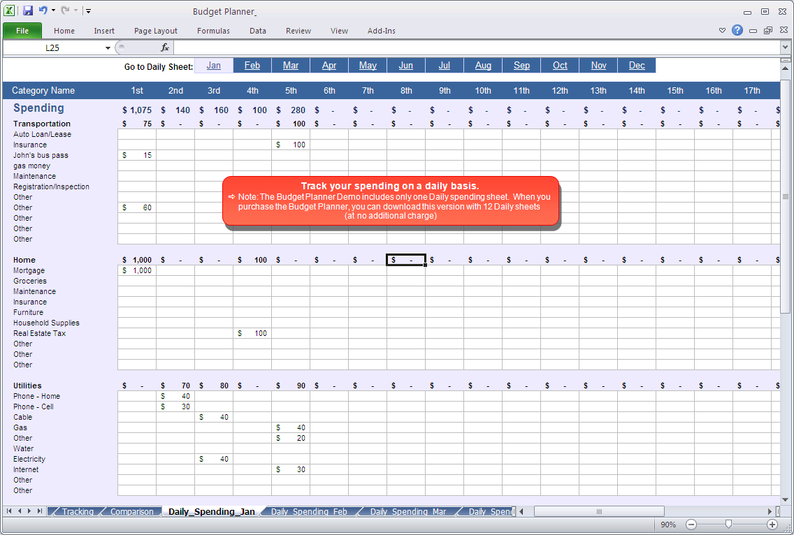This screenshot has width=794, height=535.
Task: Expand the formula bar
Action: tap(786, 47)
